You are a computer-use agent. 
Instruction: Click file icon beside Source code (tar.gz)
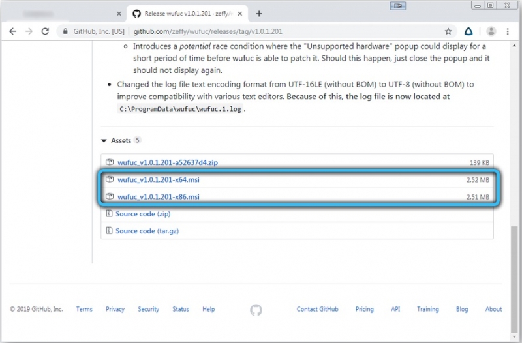click(x=109, y=230)
